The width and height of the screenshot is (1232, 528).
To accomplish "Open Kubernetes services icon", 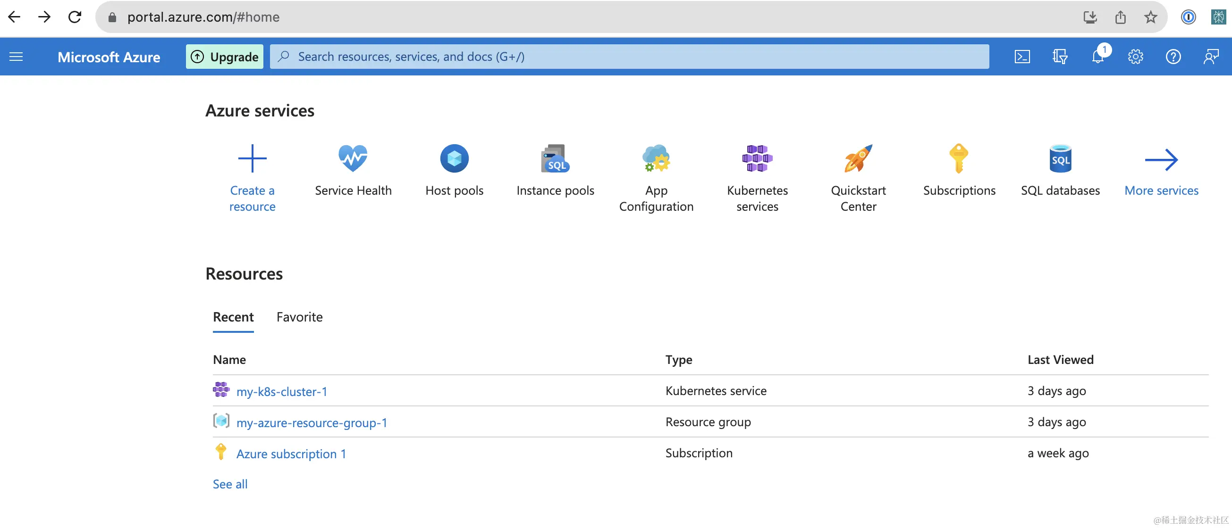I will coord(757,159).
